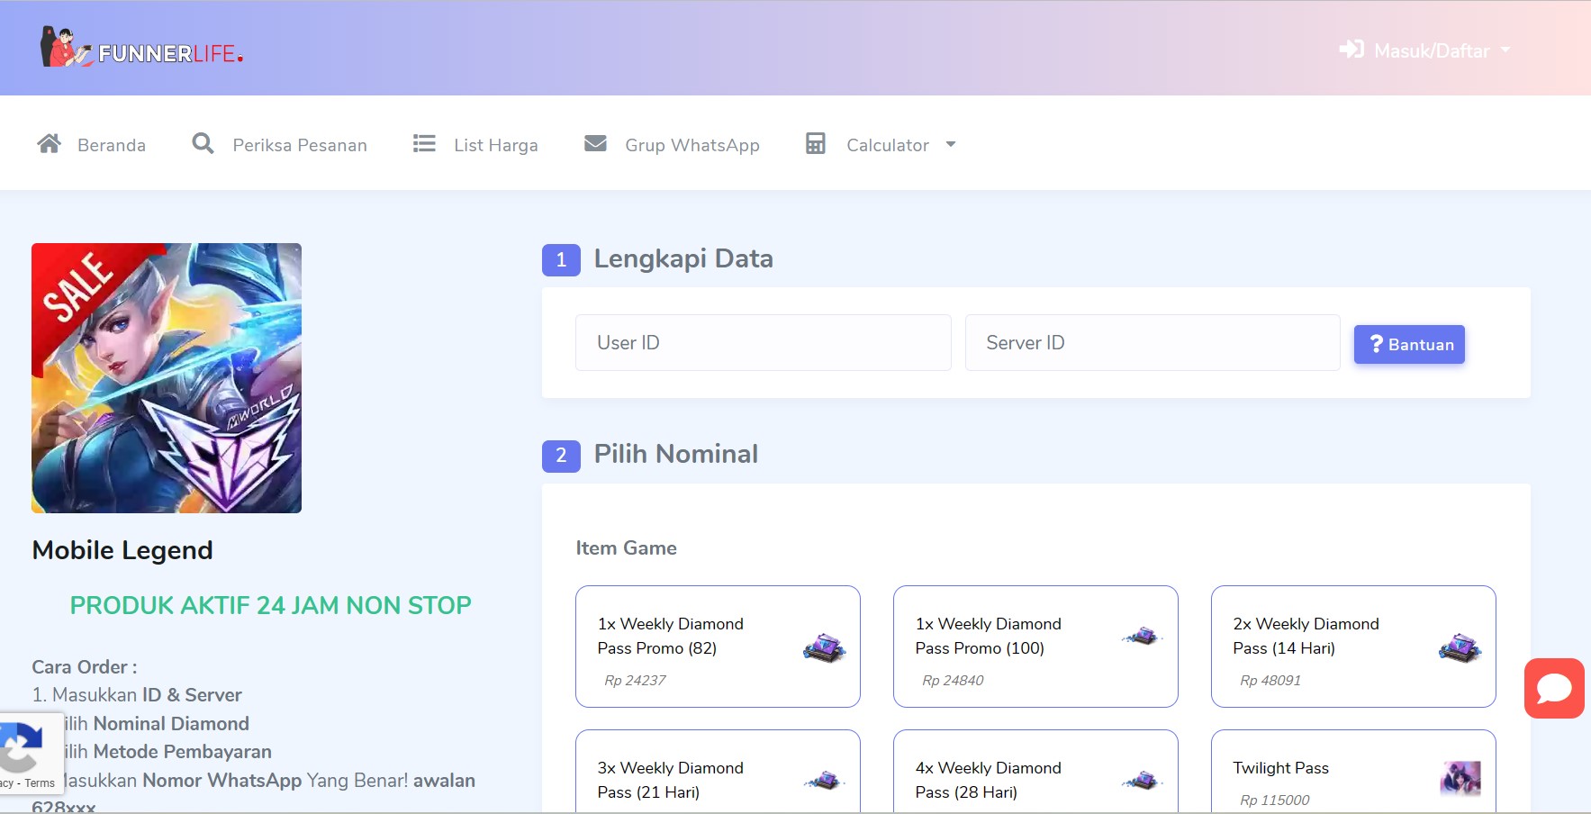Click the Grup WhatsApp envelope icon
The width and height of the screenshot is (1591, 814).
coord(595,143)
